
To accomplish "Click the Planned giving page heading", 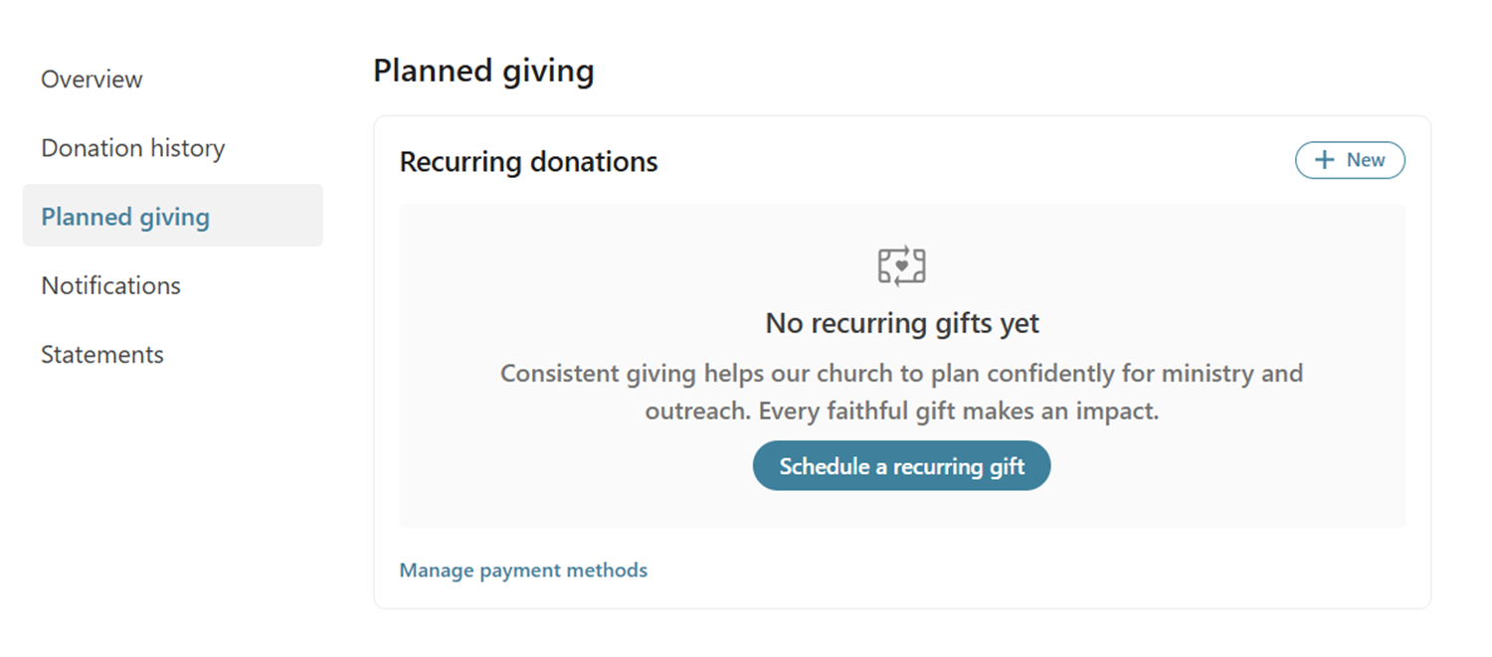I will (x=483, y=72).
